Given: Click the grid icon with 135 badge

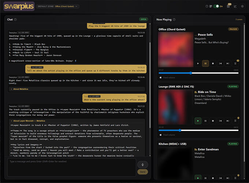Looking at the screenshot, I should 228,6.
